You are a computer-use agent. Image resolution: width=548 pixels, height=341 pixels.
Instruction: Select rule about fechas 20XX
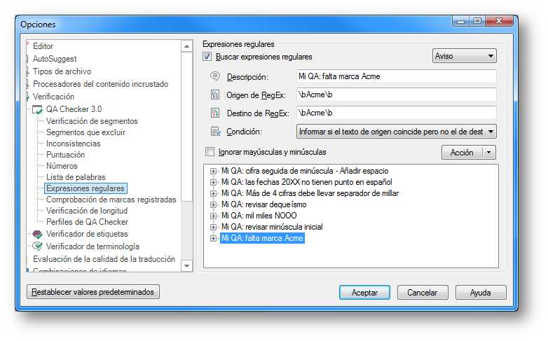(x=306, y=182)
